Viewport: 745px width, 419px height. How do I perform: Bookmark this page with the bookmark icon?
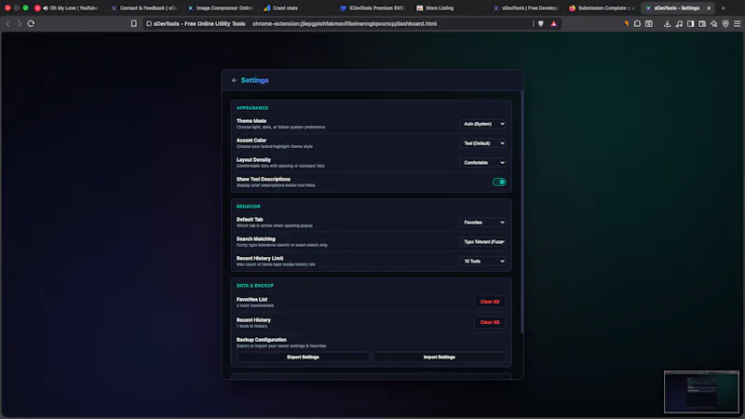(x=134, y=23)
